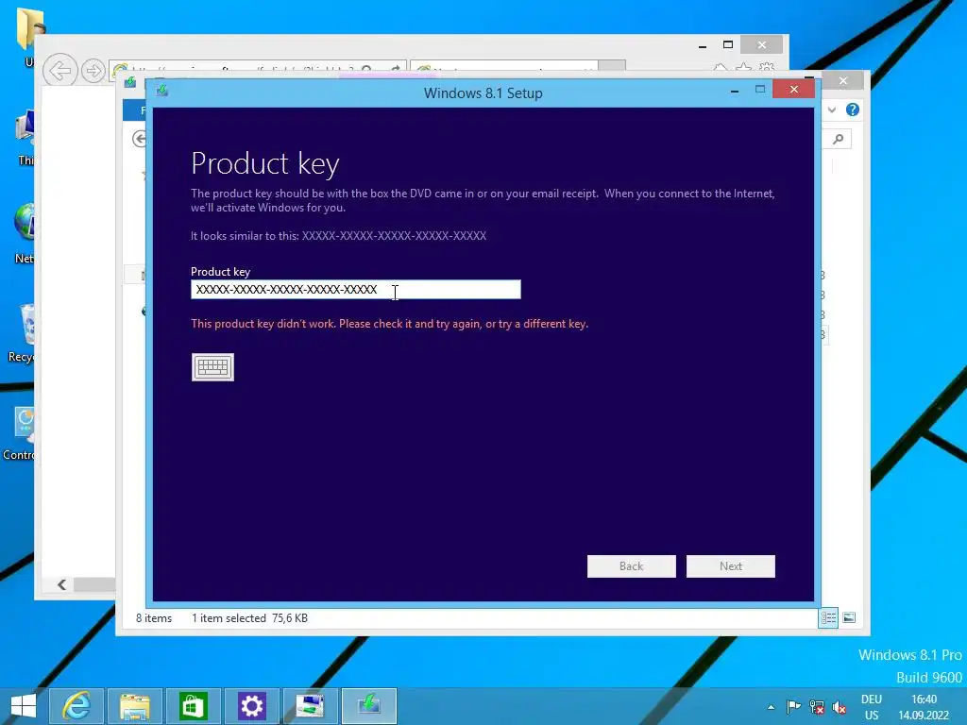The width and height of the screenshot is (967, 725).
Task: Switch File Explorer to large icons view
Action: tap(849, 617)
